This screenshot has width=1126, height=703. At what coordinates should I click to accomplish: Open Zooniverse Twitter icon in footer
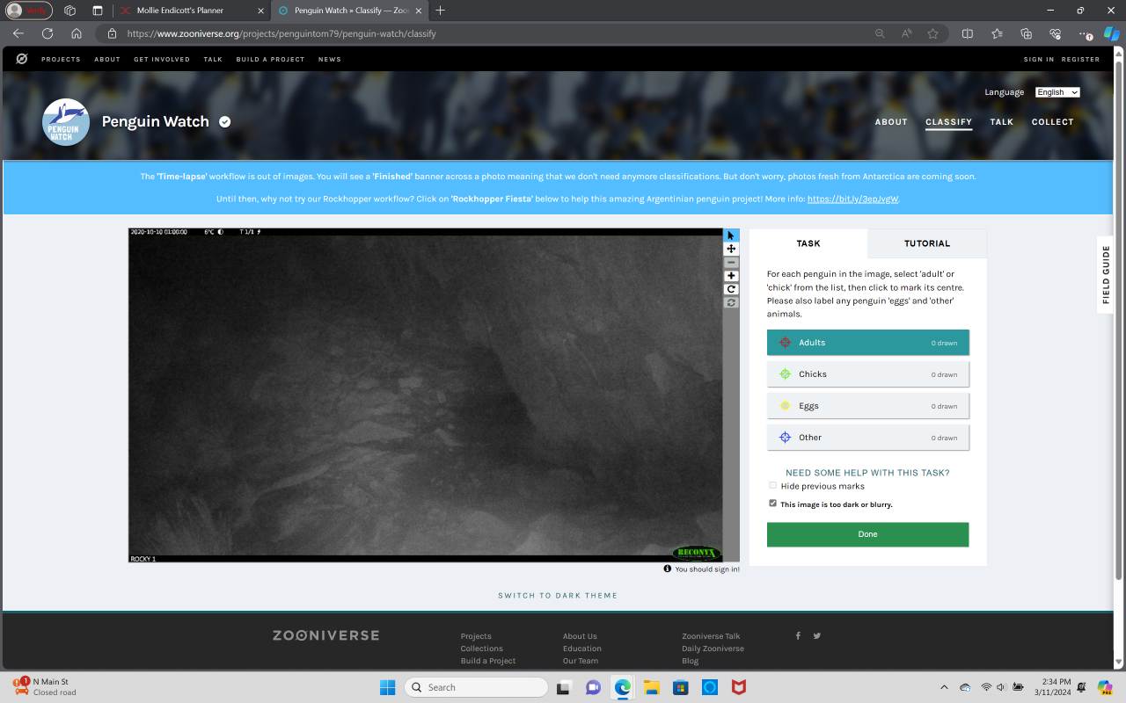coord(817,635)
